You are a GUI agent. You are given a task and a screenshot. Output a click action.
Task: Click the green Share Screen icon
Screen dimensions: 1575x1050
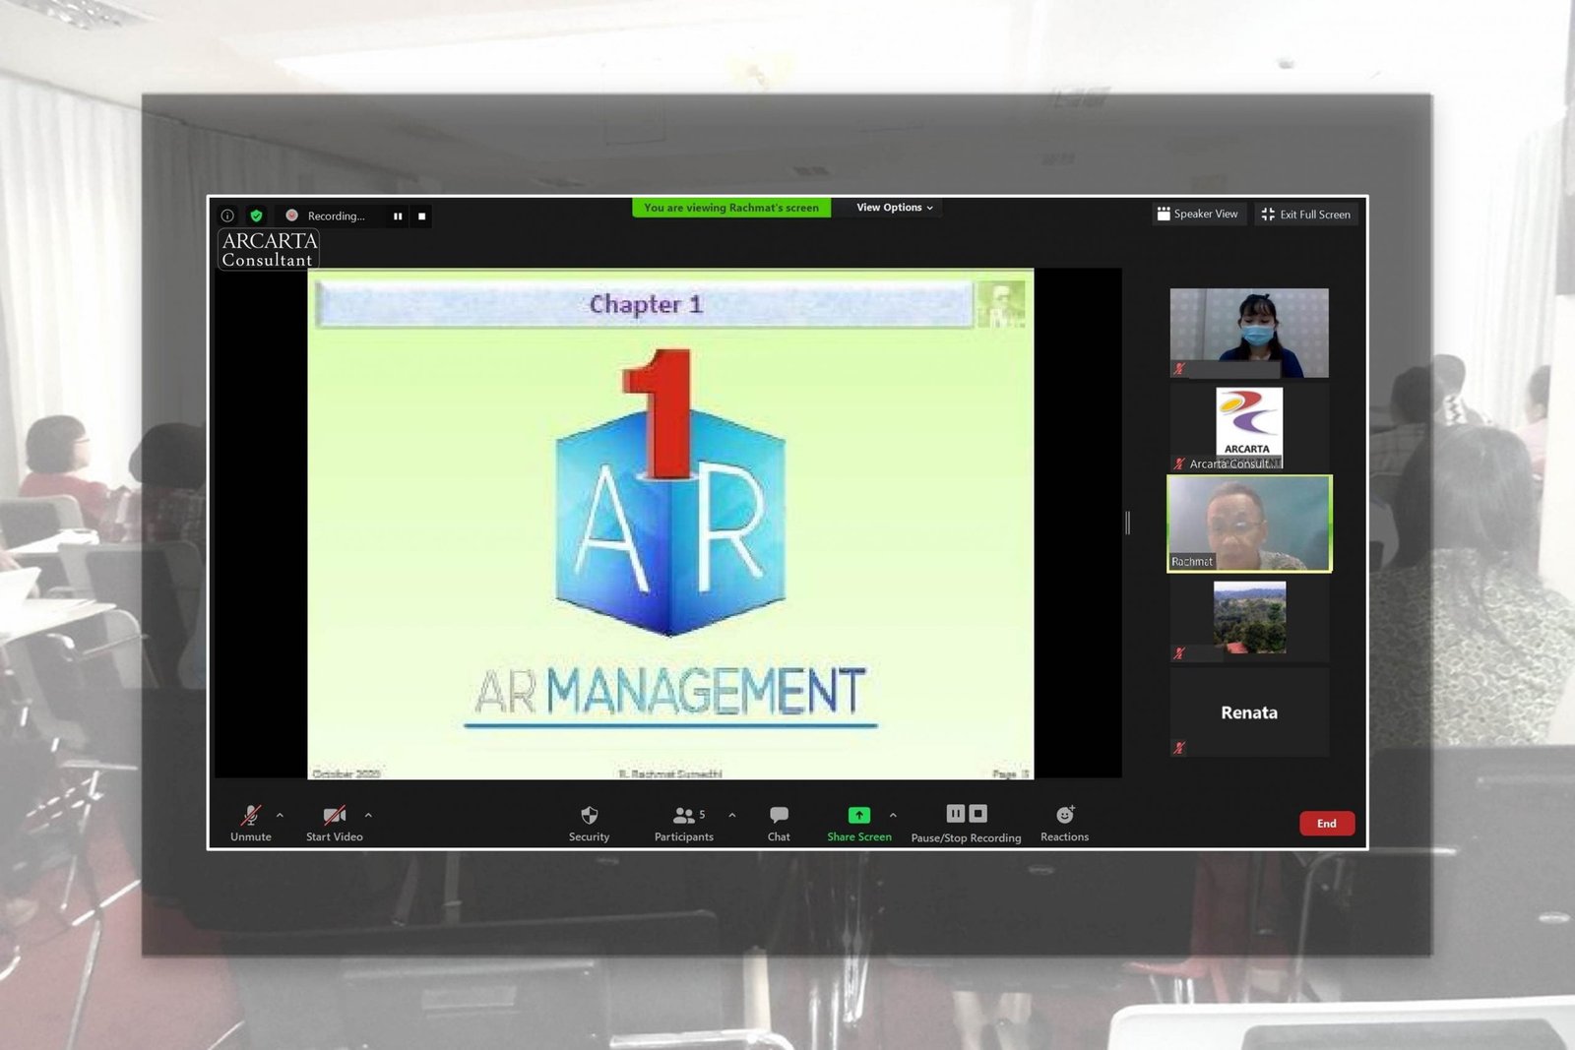[x=858, y=816]
